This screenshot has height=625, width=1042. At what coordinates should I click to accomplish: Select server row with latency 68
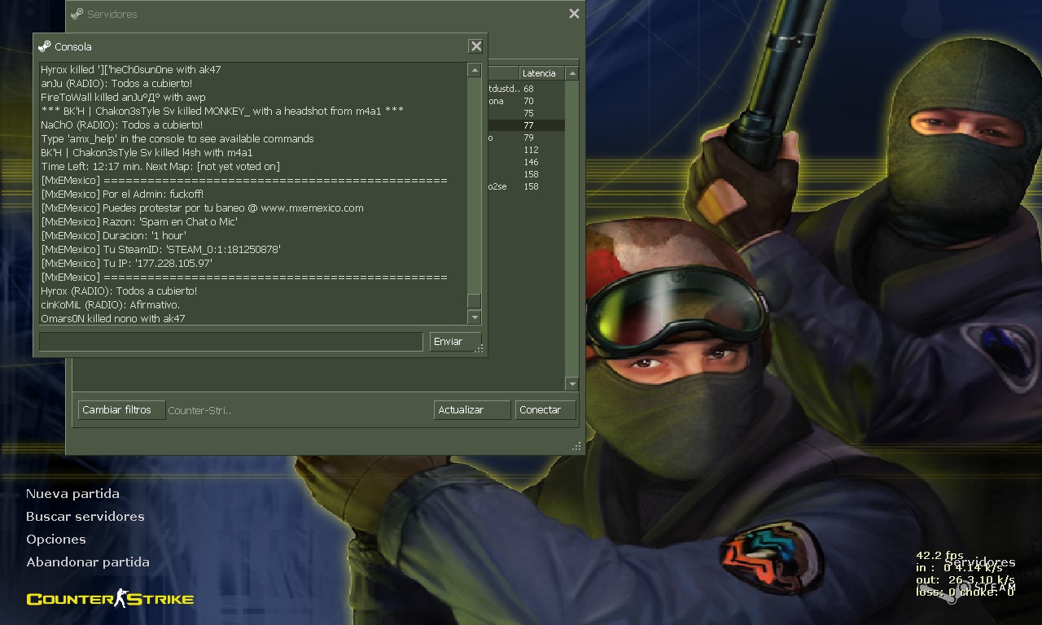(525, 89)
